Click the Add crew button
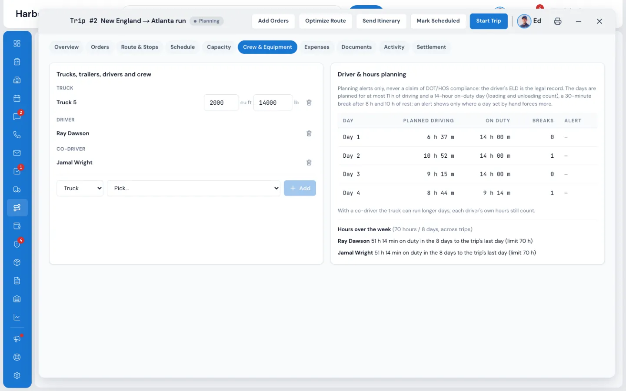The width and height of the screenshot is (626, 391). (x=300, y=188)
